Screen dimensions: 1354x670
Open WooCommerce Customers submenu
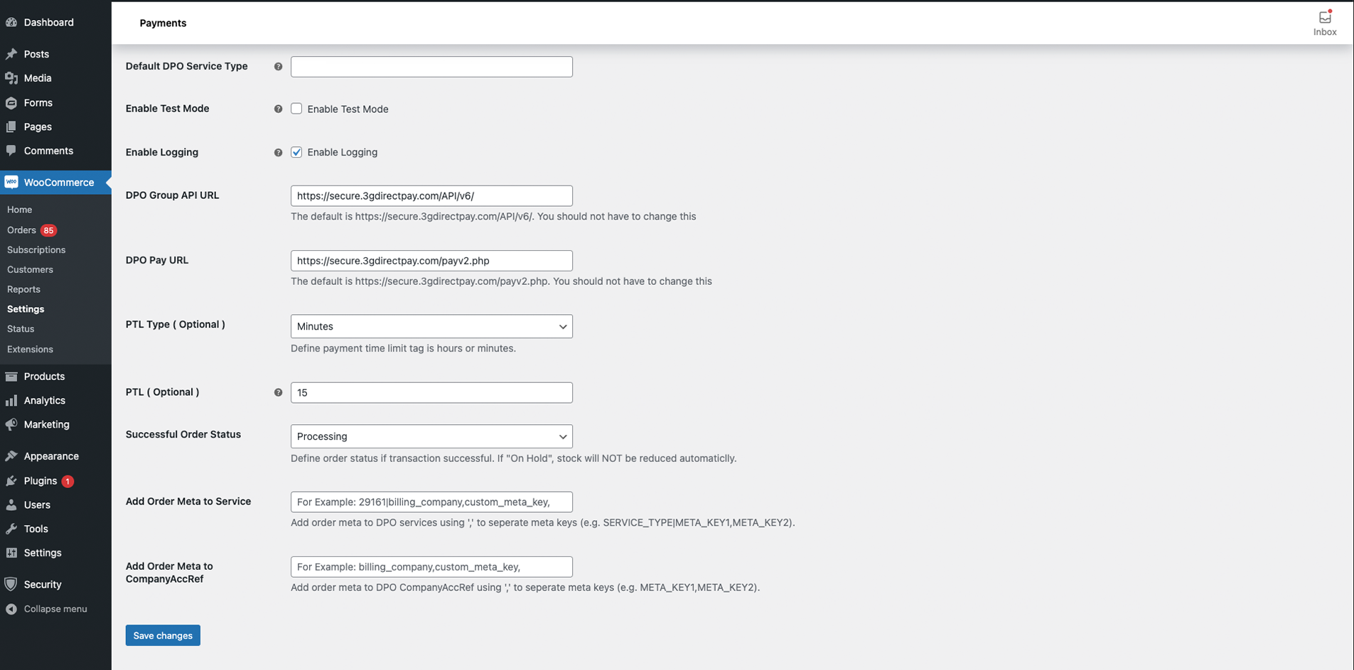tap(30, 270)
